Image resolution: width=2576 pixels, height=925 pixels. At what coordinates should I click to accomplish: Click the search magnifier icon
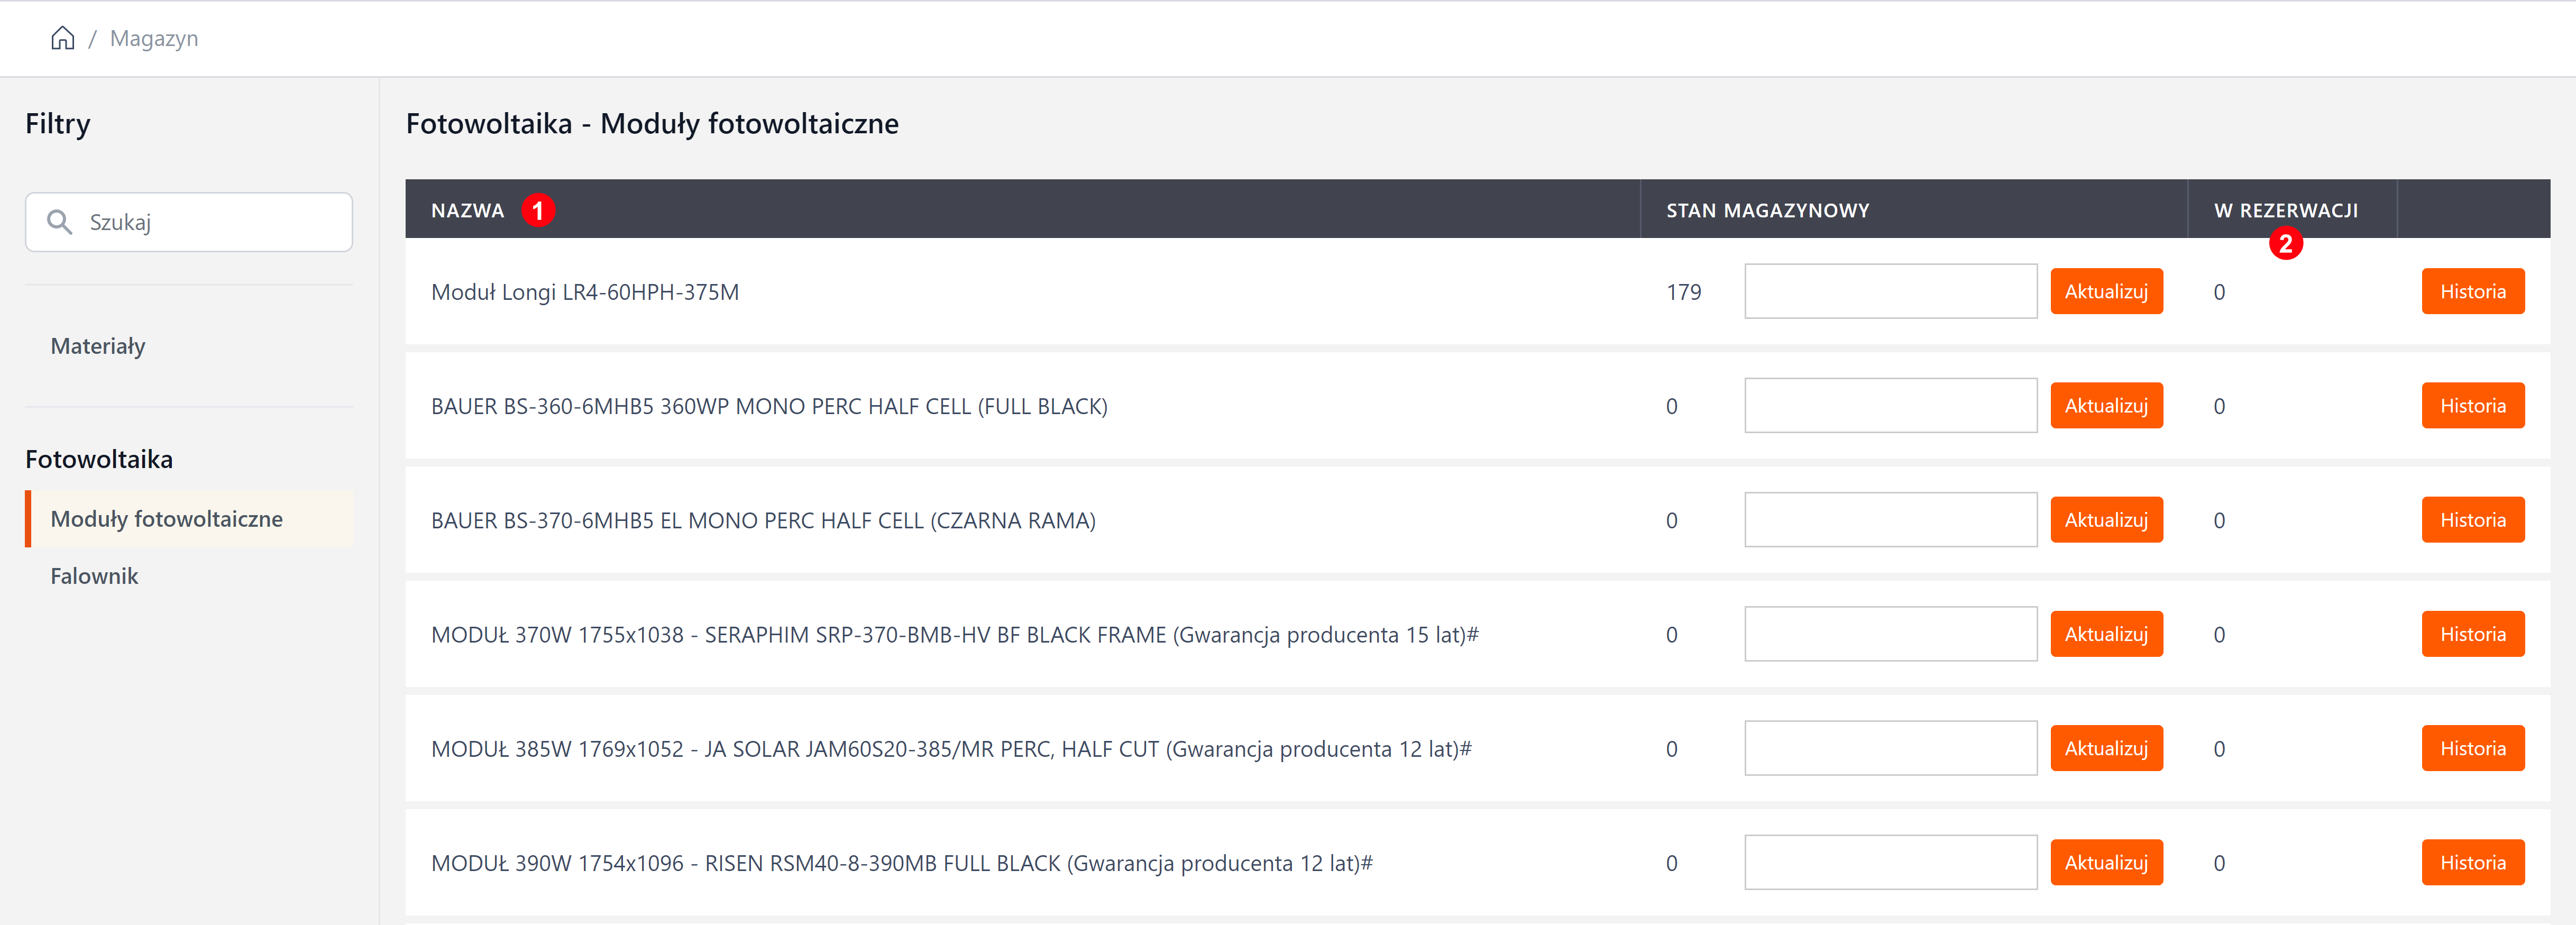tap(60, 222)
